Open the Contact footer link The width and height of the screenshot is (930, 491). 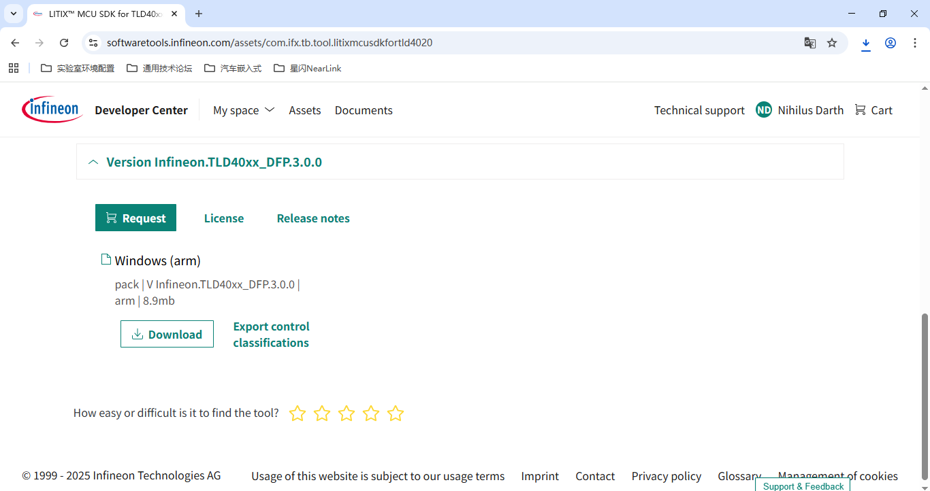pyautogui.click(x=595, y=476)
